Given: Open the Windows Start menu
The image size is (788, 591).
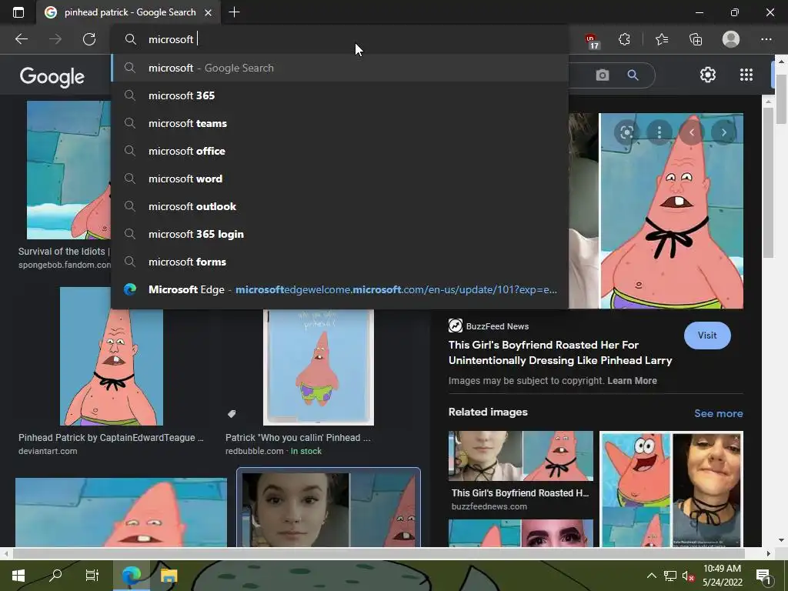Looking at the screenshot, I should (x=18, y=576).
